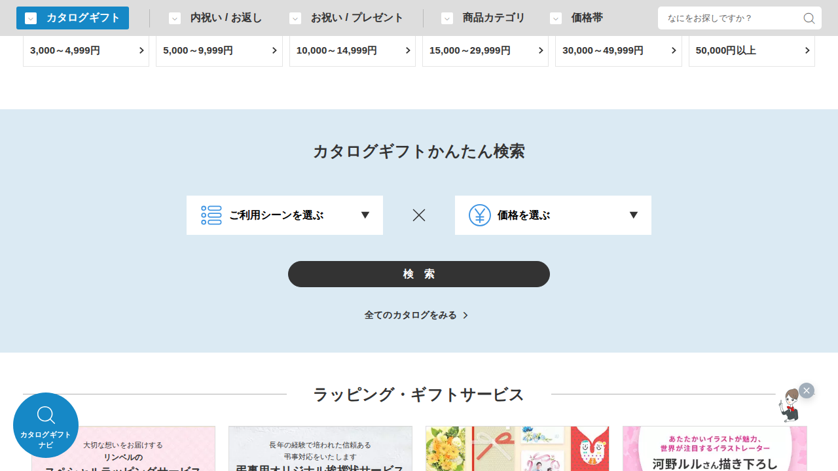Open the 弔事用オリジナル挨拶状サービス banner
Image resolution: width=838 pixels, height=471 pixels.
tap(320, 449)
